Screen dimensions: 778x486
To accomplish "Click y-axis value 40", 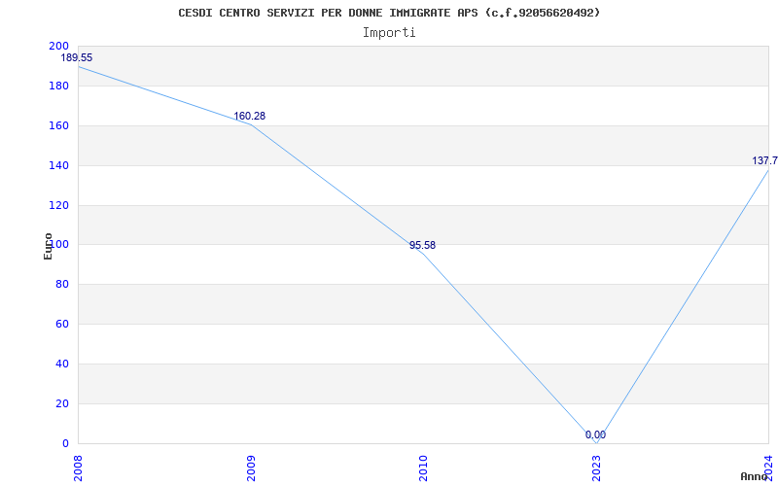I will (x=62, y=364).
